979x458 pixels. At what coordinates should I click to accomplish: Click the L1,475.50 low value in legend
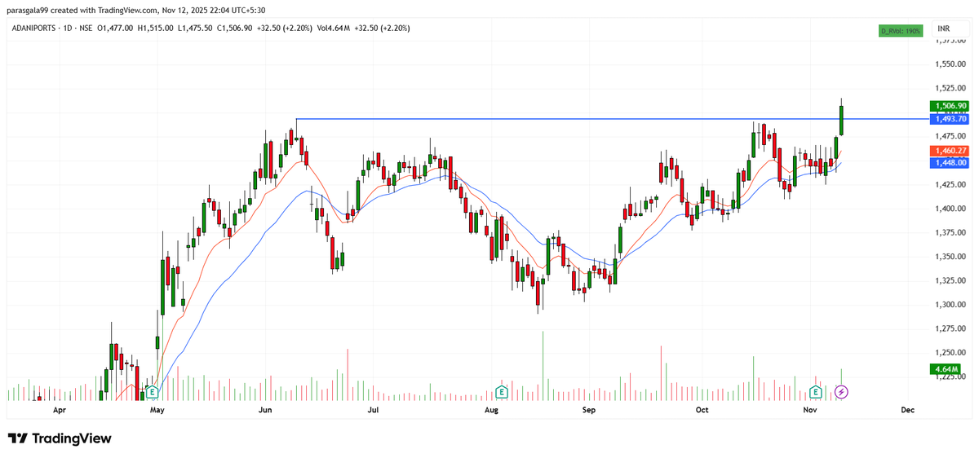tap(195, 28)
